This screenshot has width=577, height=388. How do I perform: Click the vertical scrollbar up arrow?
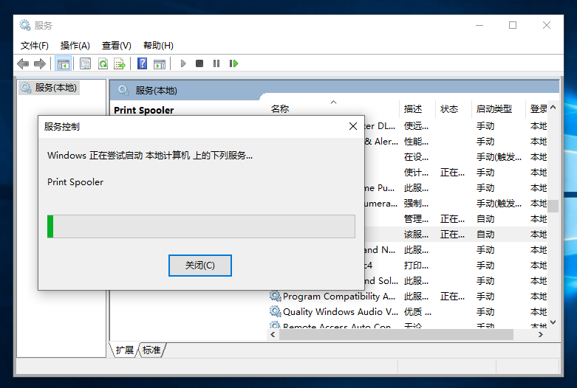(553, 108)
